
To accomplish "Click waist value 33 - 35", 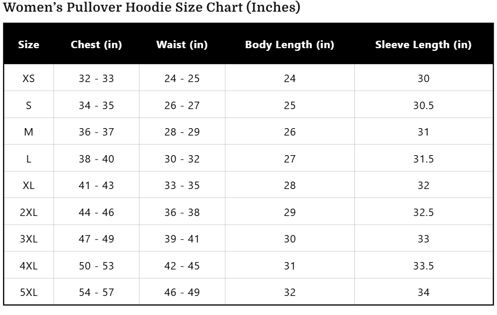I will point(182,185).
